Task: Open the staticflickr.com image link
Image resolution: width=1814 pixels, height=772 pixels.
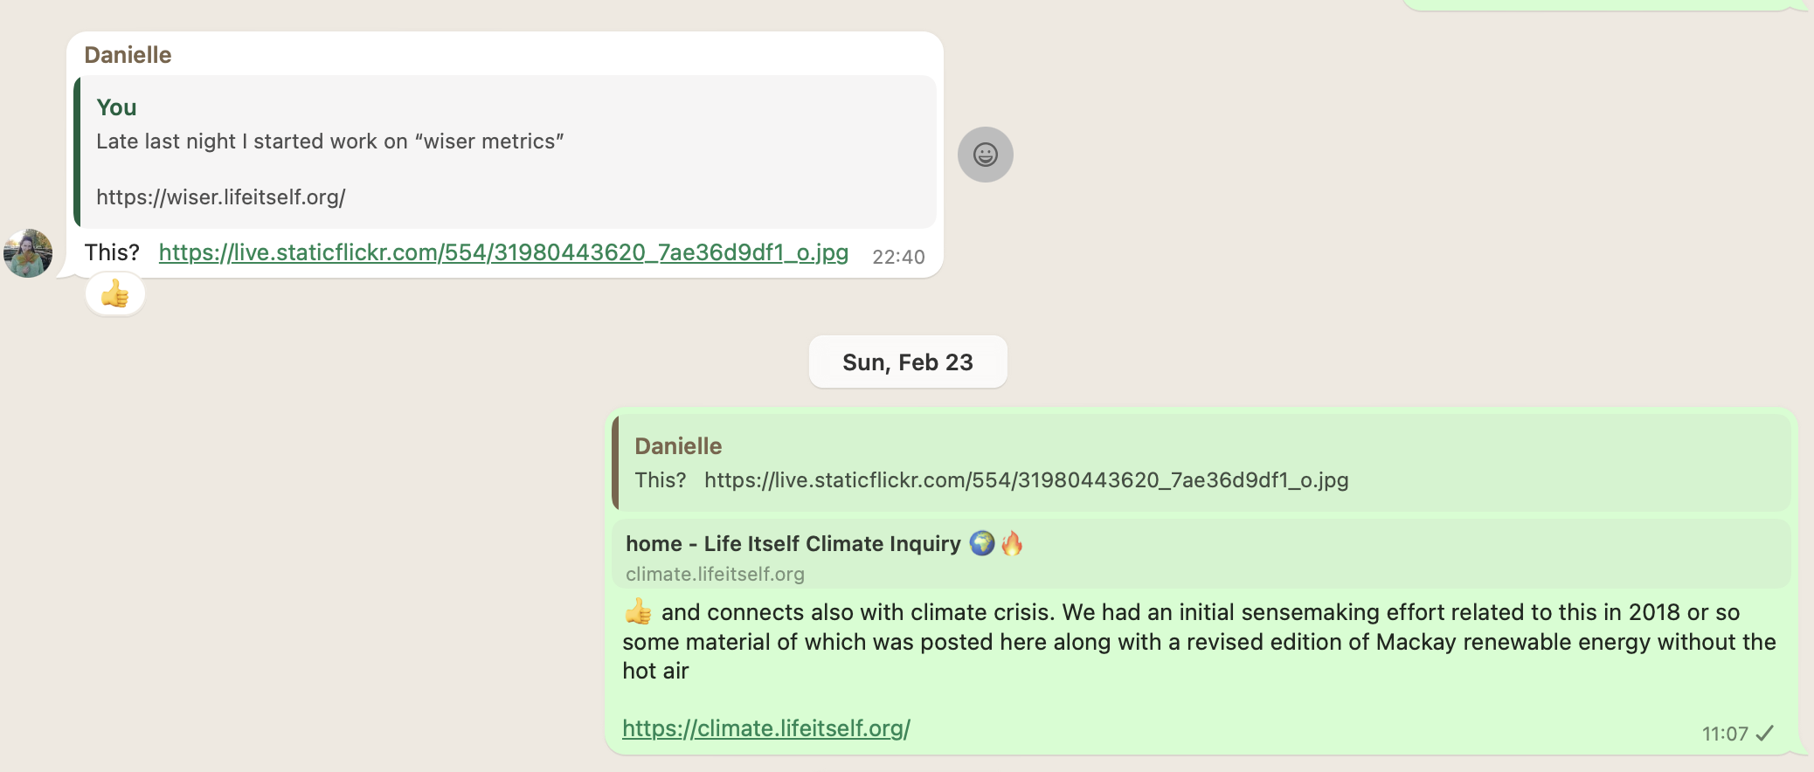Action: point(503,252)
